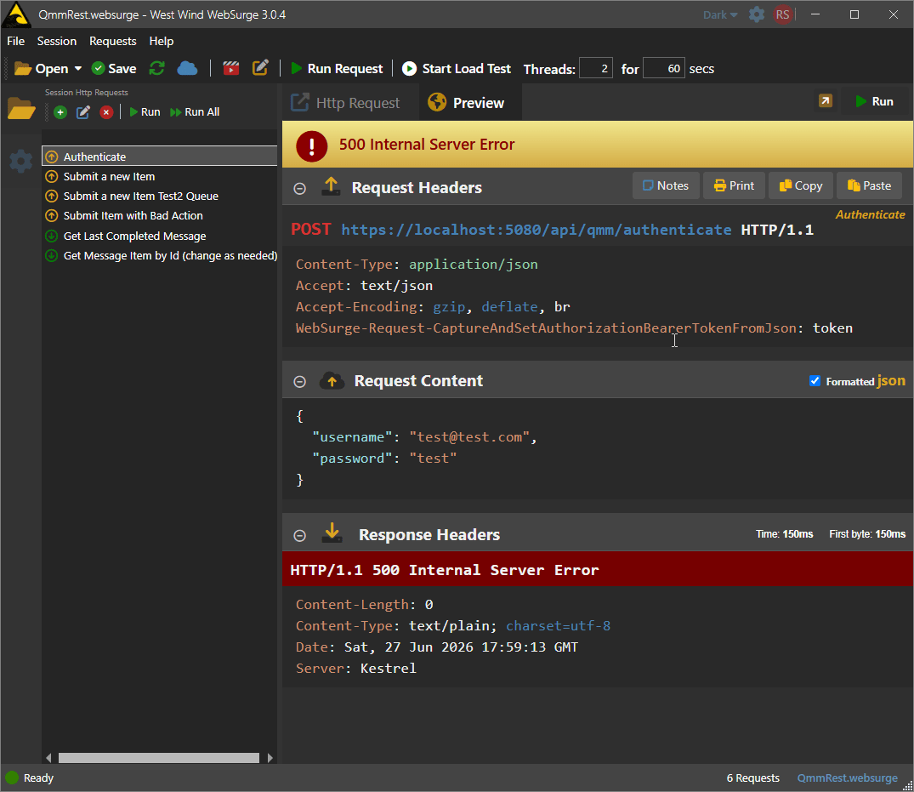
Task: Click Run button in preview tab bar
Action: pyautogui.click(x=874, y=101)
